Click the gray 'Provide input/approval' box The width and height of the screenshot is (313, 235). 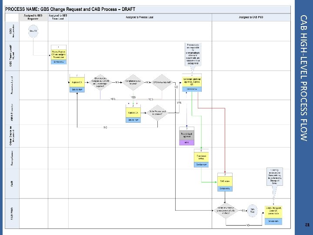pyautogui.click(x=186, y=135)
